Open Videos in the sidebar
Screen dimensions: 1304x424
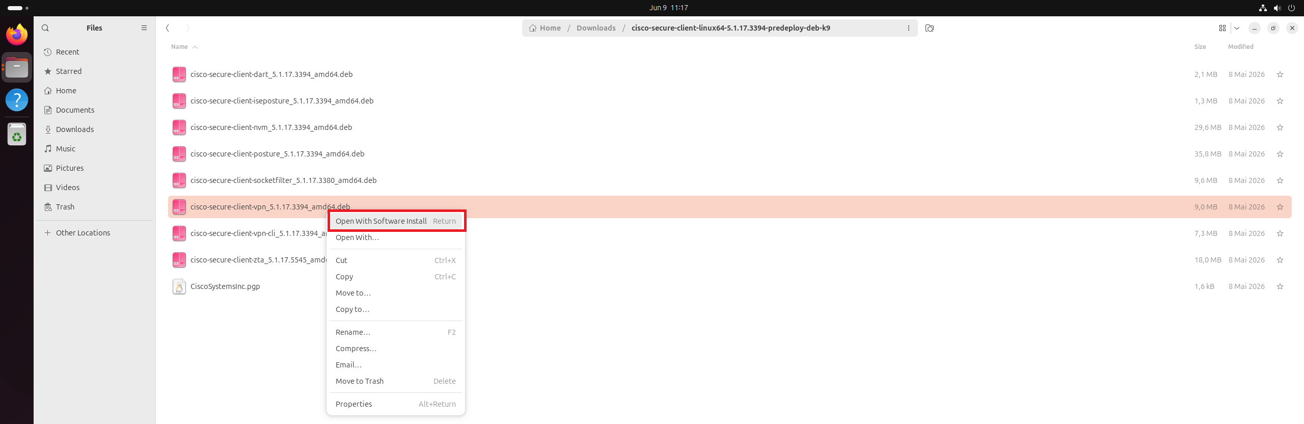point(95,188)
